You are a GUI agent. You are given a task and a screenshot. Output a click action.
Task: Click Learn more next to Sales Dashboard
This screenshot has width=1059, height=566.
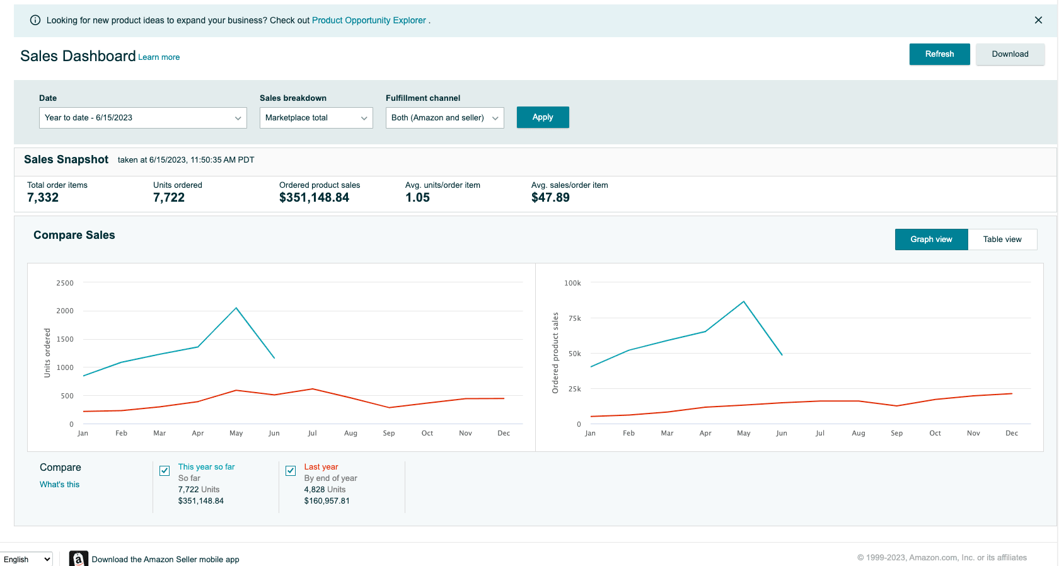[x=159, y=57]
